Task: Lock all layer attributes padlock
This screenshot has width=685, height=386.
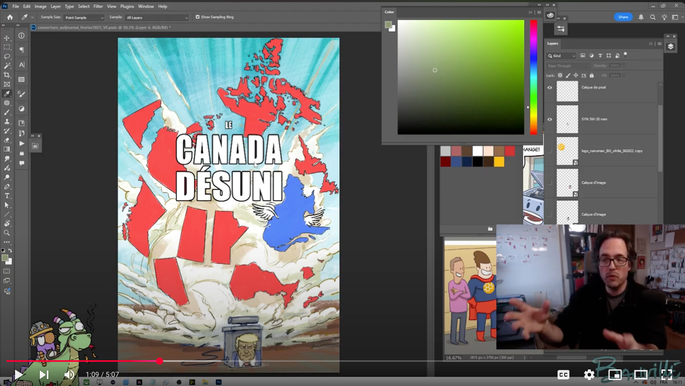Action: click(591, 76)
